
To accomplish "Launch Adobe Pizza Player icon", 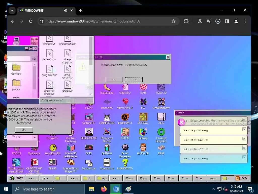I will click(71, 166).
